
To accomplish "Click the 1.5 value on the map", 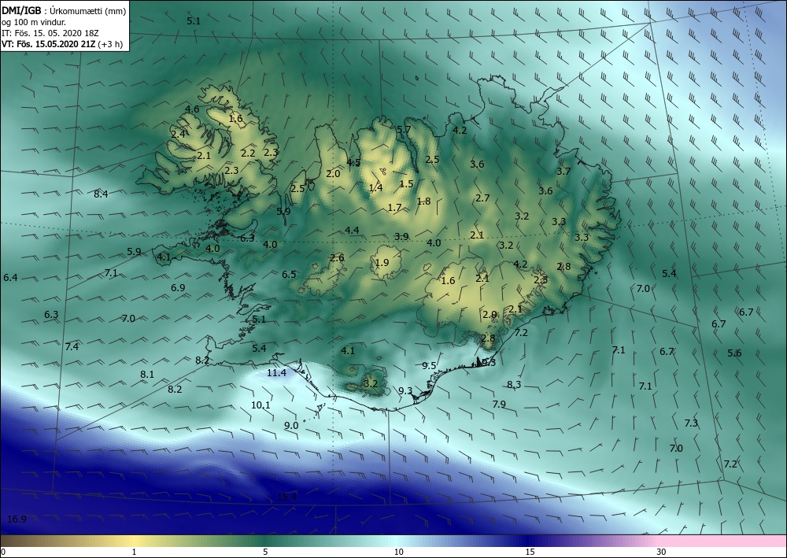I will pyautogui.click(x=406, y=183).
